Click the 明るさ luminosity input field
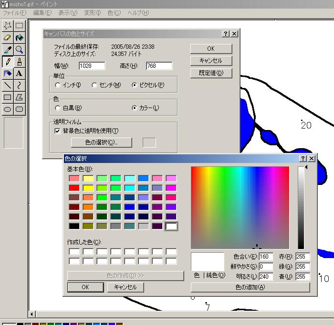The width and height of the screenshot is (334, 325). [x=266, y=277]
